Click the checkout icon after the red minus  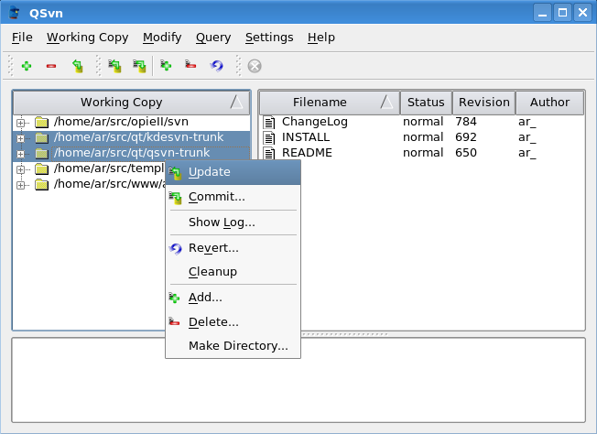point(78,66)
